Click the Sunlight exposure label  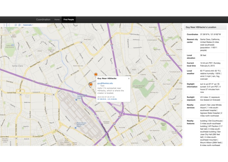tap(191, 98)
